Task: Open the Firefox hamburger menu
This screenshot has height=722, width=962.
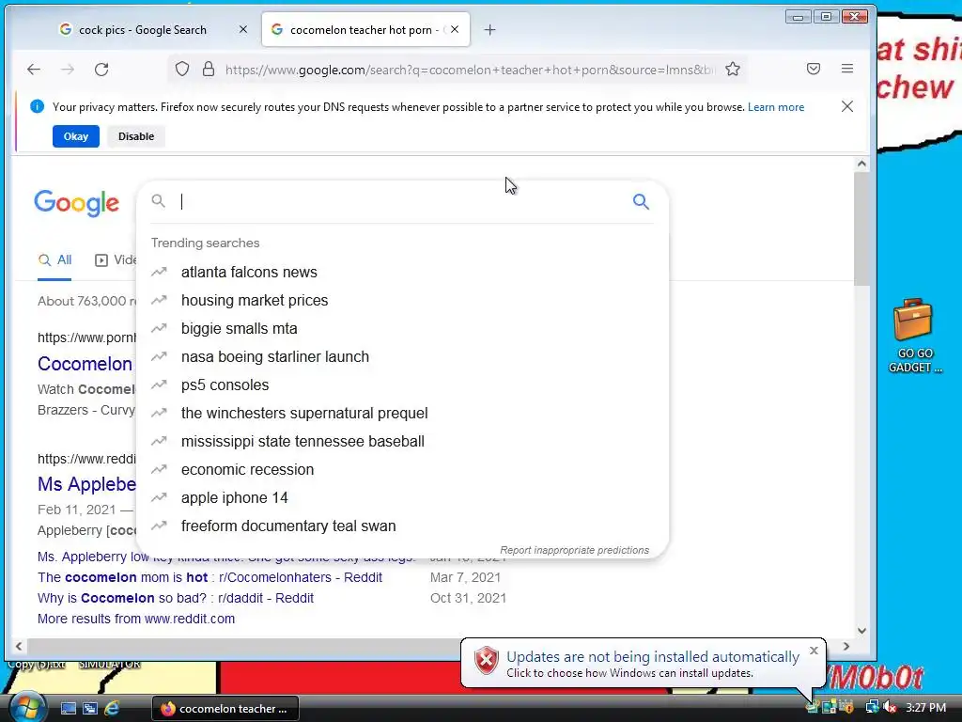Action: click(x=847, y=69)
